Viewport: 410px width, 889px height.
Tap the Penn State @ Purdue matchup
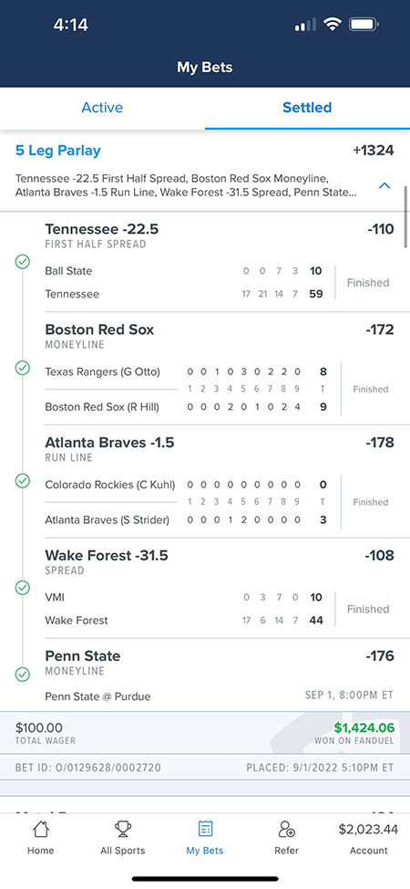98,696
